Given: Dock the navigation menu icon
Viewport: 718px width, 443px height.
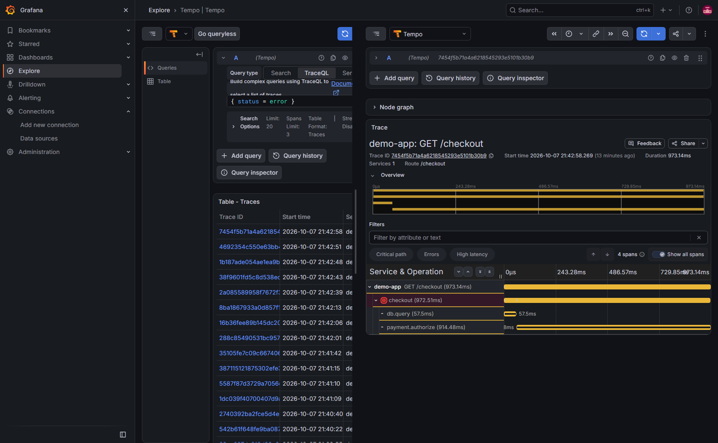Looking at the screenshot, I should 123,435.
